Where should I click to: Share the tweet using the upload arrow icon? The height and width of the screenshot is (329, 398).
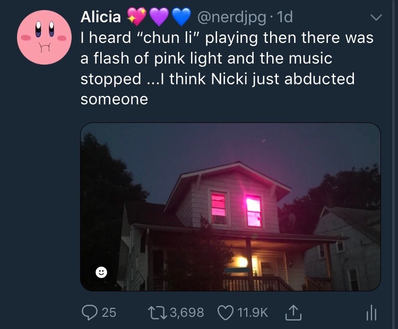point(293,312)
